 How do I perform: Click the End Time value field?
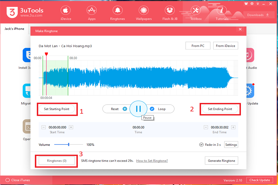tap(220, 127)
